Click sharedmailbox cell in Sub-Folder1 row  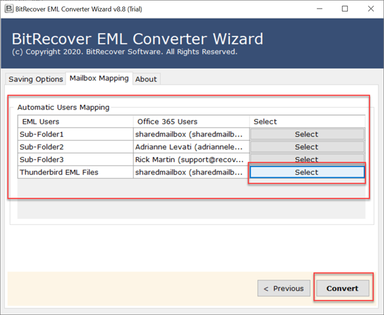(x=191, y=134)
